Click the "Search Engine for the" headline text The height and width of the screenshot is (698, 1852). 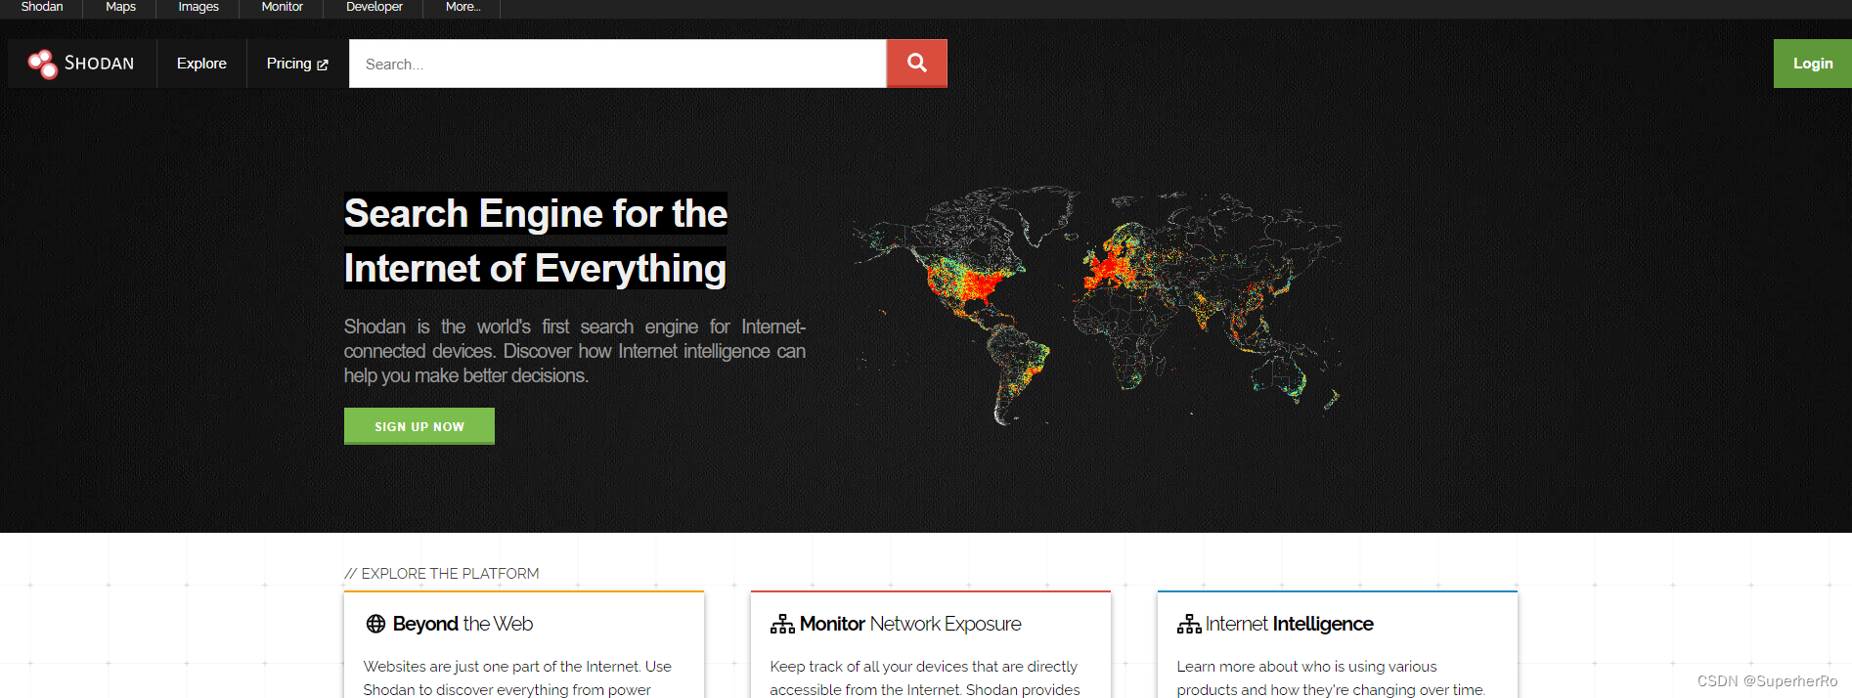(536, 213)
